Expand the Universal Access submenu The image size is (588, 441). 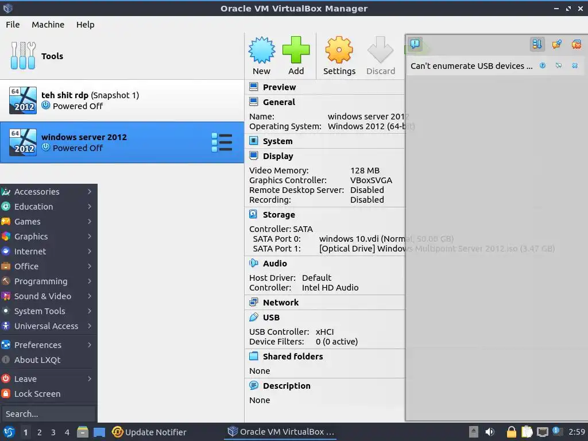(48, 326)
